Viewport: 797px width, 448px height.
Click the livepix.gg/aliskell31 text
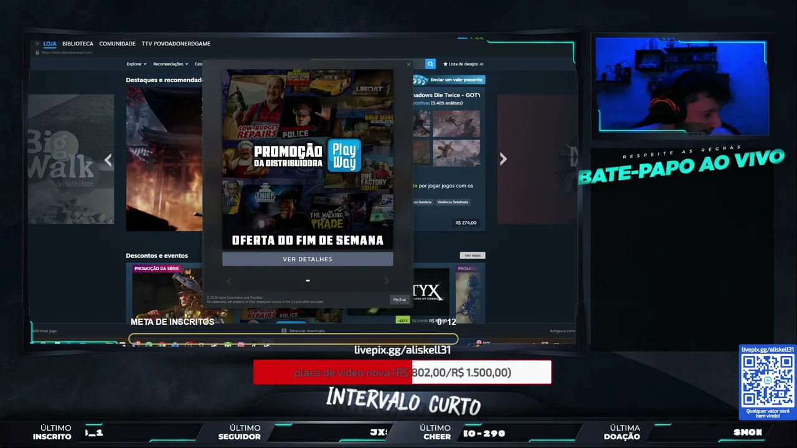tap(402, 350)
